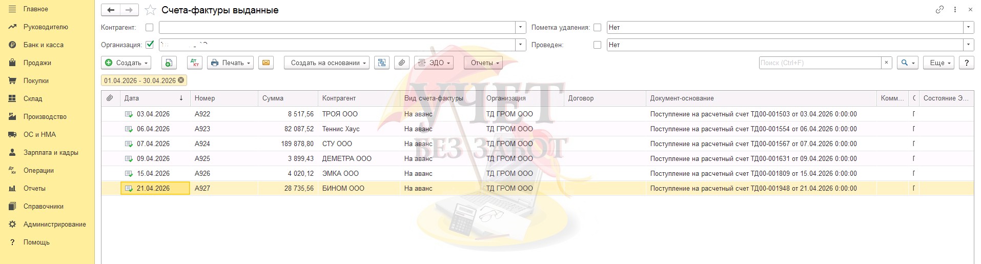Sort by the Дата column header
This screenshot has width=981, height=264.
click(x=154, y=98)
